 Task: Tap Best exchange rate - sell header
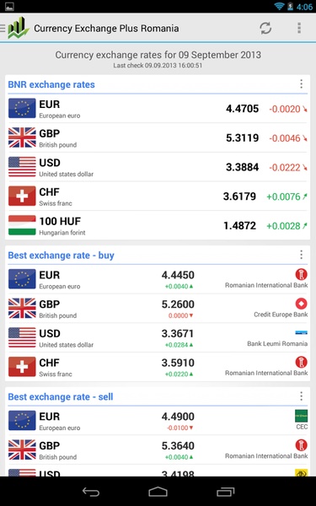pyautogui.click(x=61, y=396)
